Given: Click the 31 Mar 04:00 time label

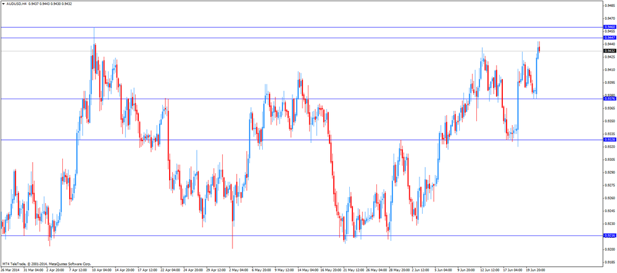Looking at the screenshot, I should (x=33, y=271).
